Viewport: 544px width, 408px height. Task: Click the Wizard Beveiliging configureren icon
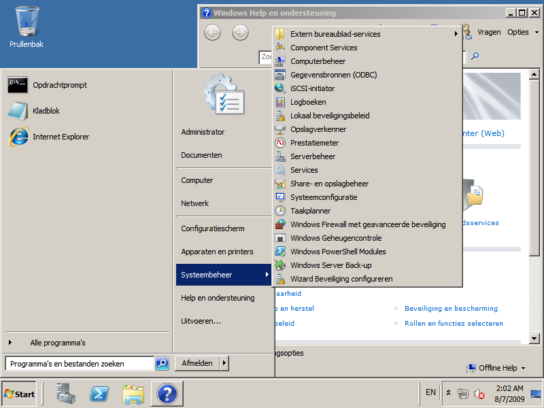(x=280, y=279)
